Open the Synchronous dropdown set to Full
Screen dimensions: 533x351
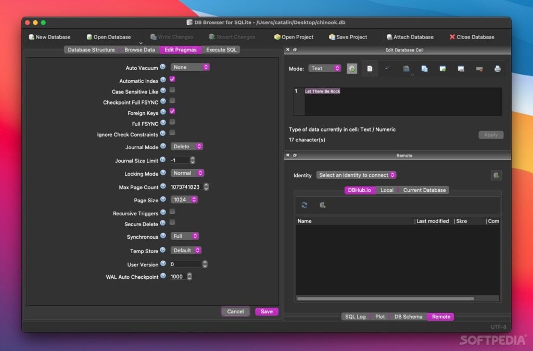185,236
